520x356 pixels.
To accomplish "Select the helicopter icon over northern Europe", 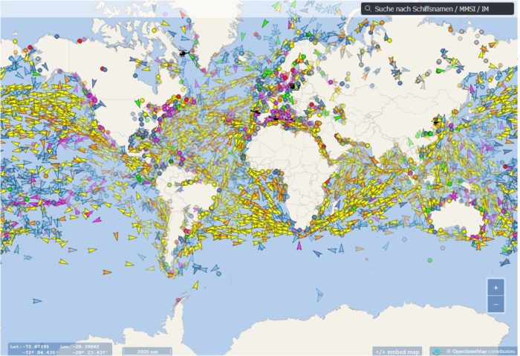I will coord(293,85).
